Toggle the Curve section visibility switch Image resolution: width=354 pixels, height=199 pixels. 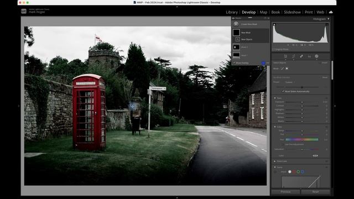[x=326, y=167]
